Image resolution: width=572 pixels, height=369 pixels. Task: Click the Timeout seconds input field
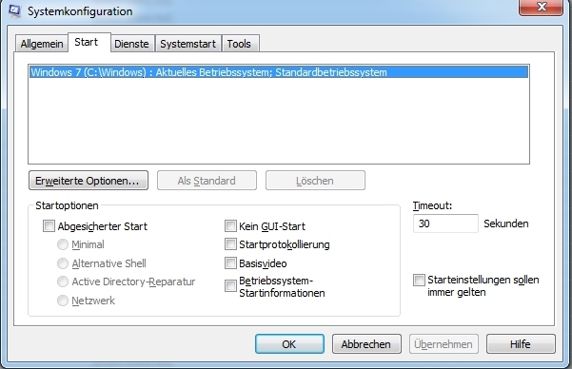(x=445, y=223)
